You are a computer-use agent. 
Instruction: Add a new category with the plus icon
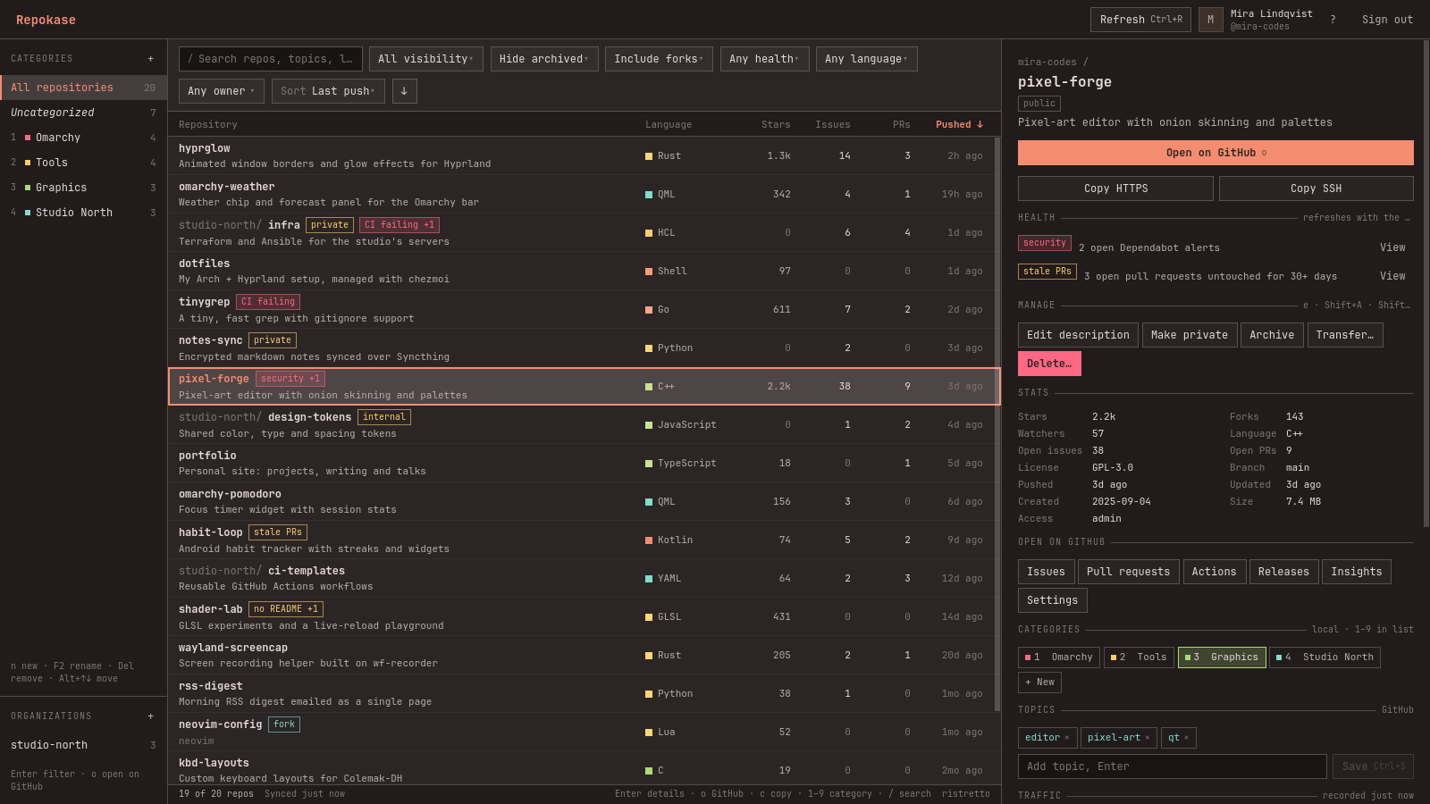(x=150, y=59)
